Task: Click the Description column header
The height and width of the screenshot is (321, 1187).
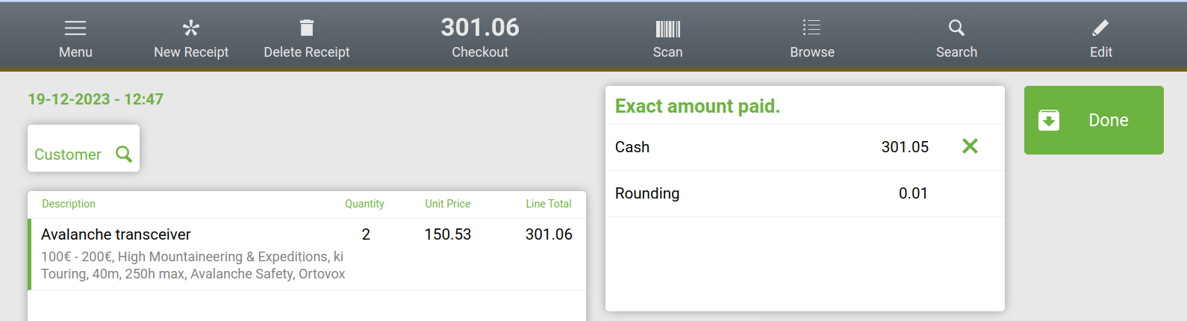Action: pos(69,204)
